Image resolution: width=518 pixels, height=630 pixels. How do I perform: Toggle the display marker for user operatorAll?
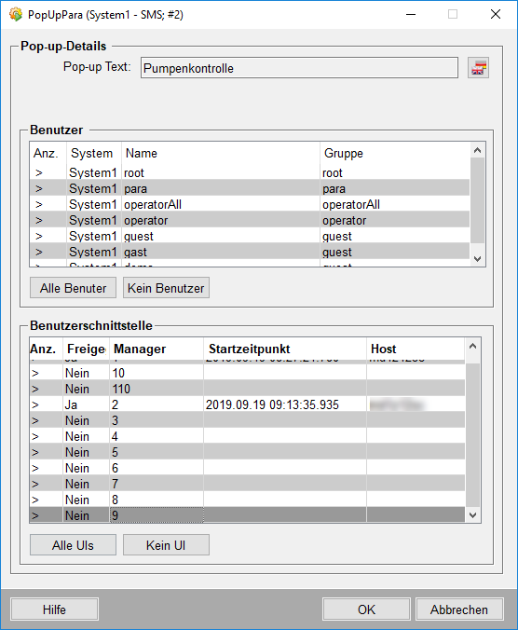pos(39,204)
